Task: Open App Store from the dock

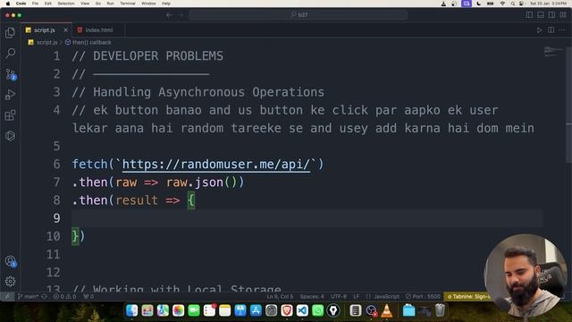Action: 256,310
